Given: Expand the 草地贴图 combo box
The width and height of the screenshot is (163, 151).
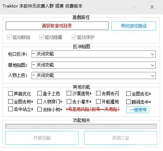Looking at the screenshot, I should [94, 65].
